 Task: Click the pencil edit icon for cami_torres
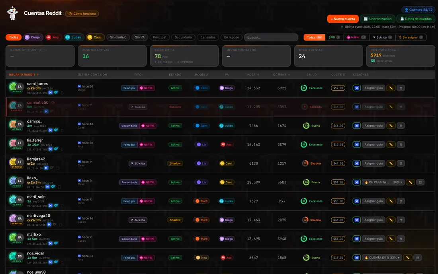pos(391,88)
